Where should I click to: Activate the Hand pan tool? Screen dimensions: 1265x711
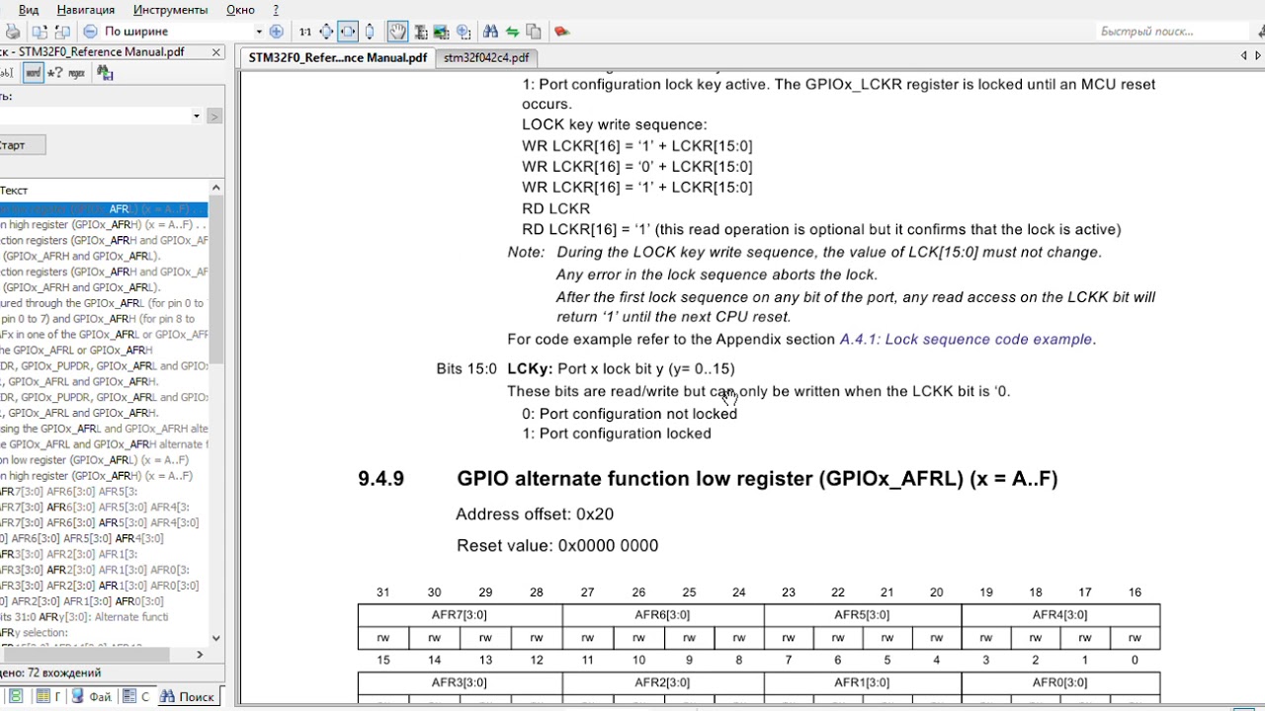coord(397,32)
